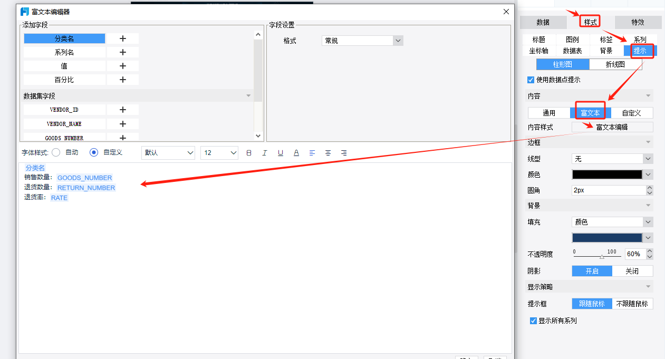Open the 系列 style tab
The width and height of the screenshot is (665, 359).
pyautogui.click(x=640, y=40)
